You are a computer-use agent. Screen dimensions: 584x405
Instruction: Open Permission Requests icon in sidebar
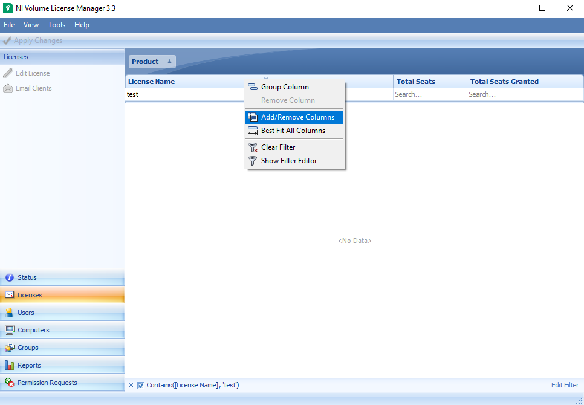click(9, 383)
